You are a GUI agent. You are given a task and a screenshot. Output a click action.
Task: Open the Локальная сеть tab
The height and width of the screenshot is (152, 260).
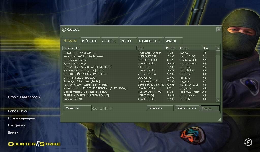[151, 41]
